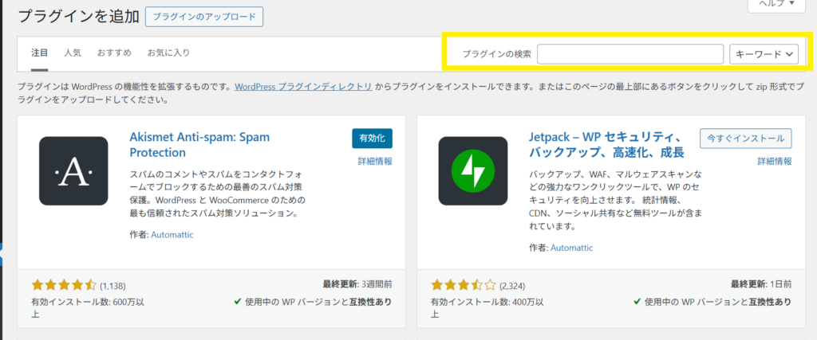Viewport: 817px width, 340px height.
Task: Focus the プラグインの検索 input field
Action: [630, 54]
